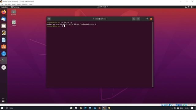Maximize the terminal window
Screen dimensions: 196x110
pos(147,19)
